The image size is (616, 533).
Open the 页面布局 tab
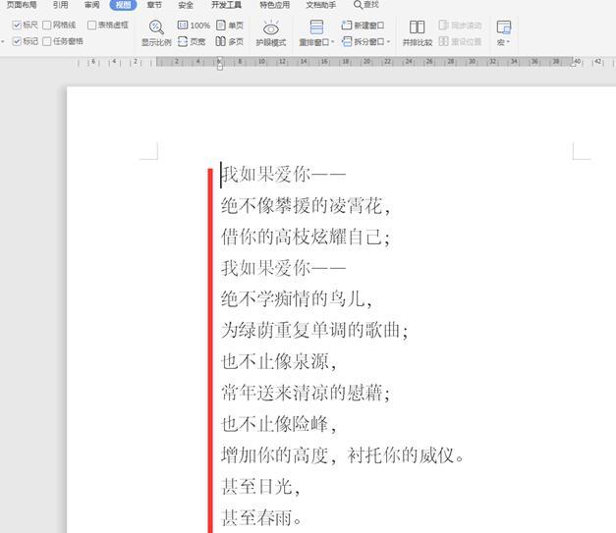pyautogui.click(x=22, y=5)
